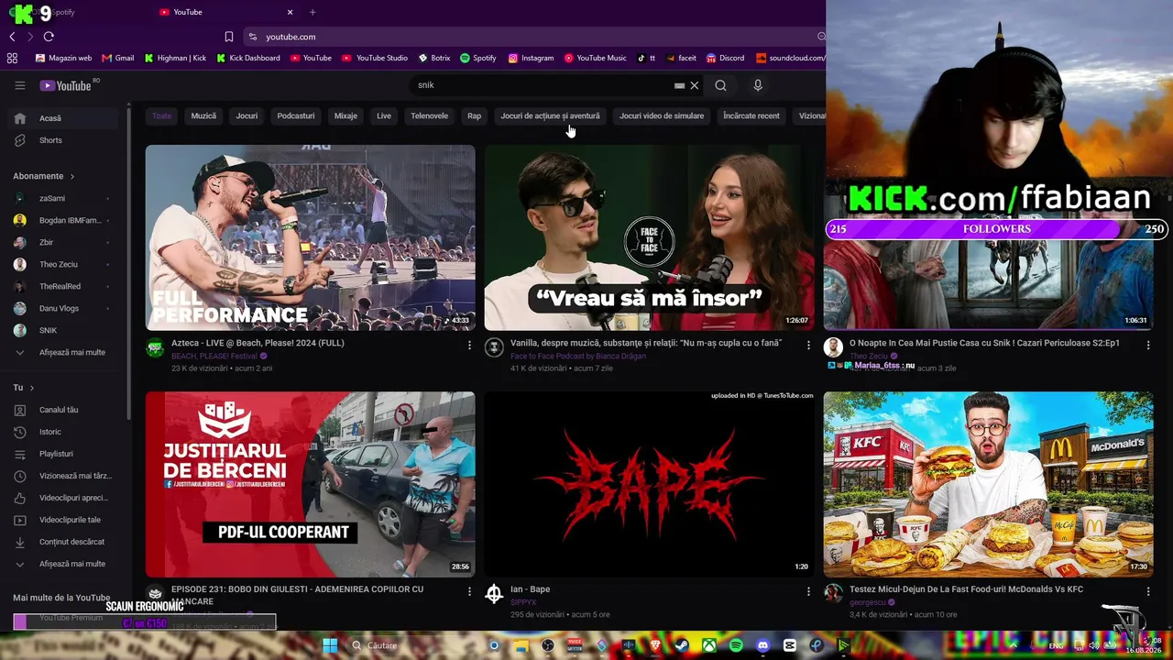Open Theo Zeciu channel in subscriptions list
1173x660 pixels.
click(65, 264)
